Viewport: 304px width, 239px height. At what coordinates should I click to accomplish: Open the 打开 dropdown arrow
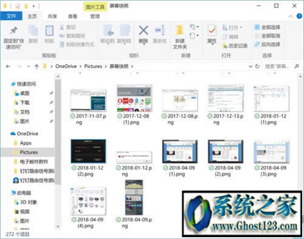[241, 27]
